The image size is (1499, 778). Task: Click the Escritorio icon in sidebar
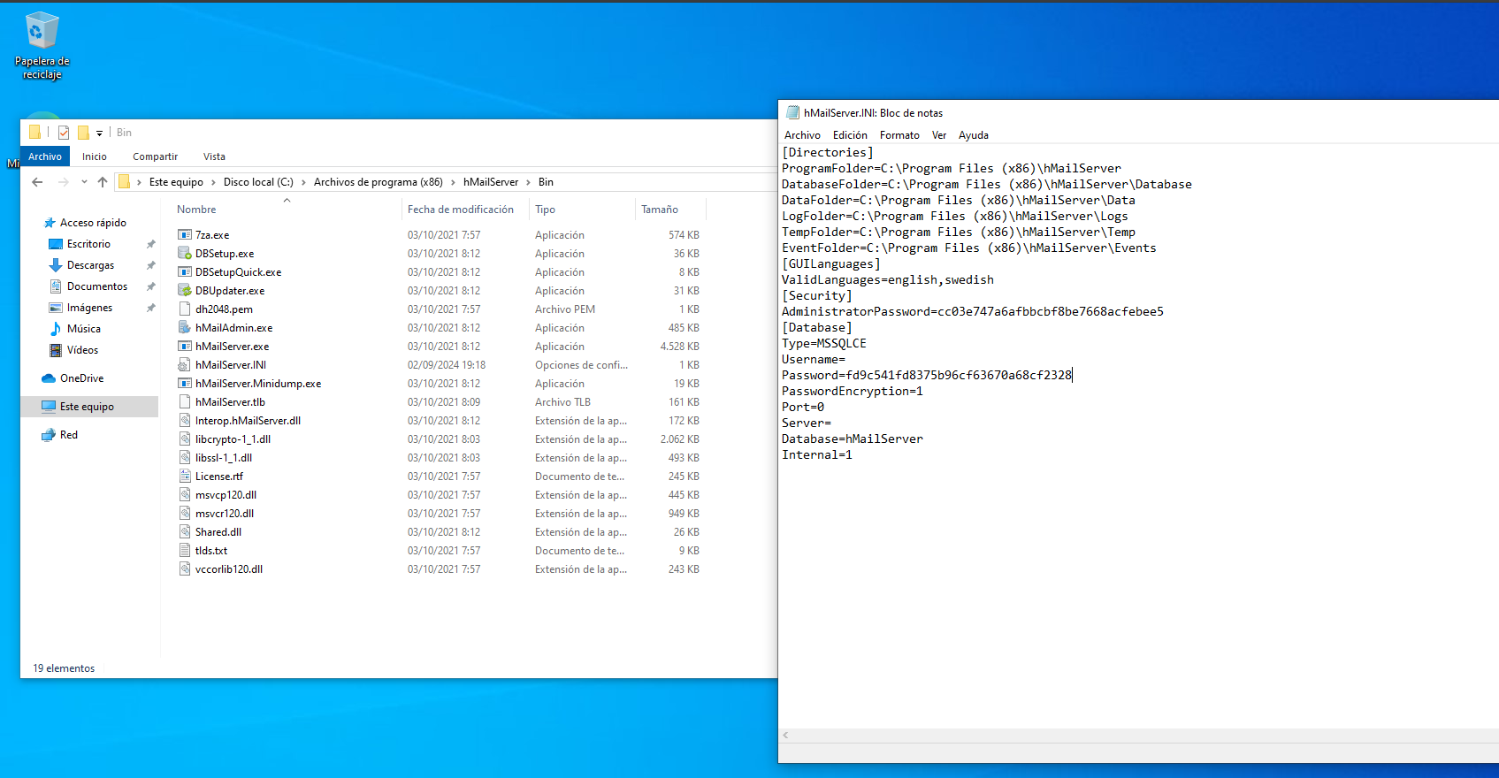point(56,244)
